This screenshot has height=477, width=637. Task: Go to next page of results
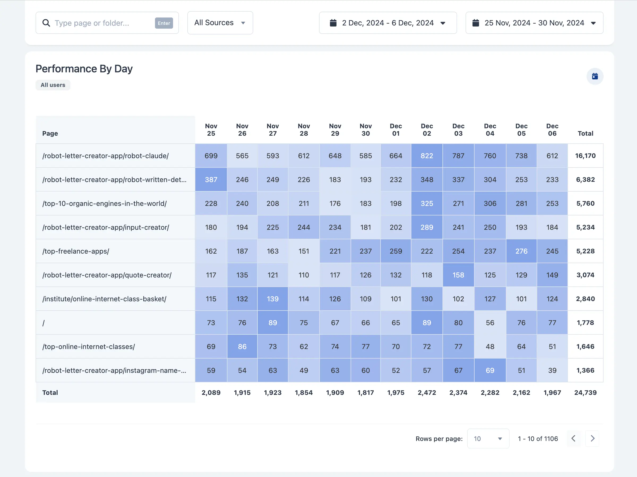pyautogui.click(x=592, y=439)
